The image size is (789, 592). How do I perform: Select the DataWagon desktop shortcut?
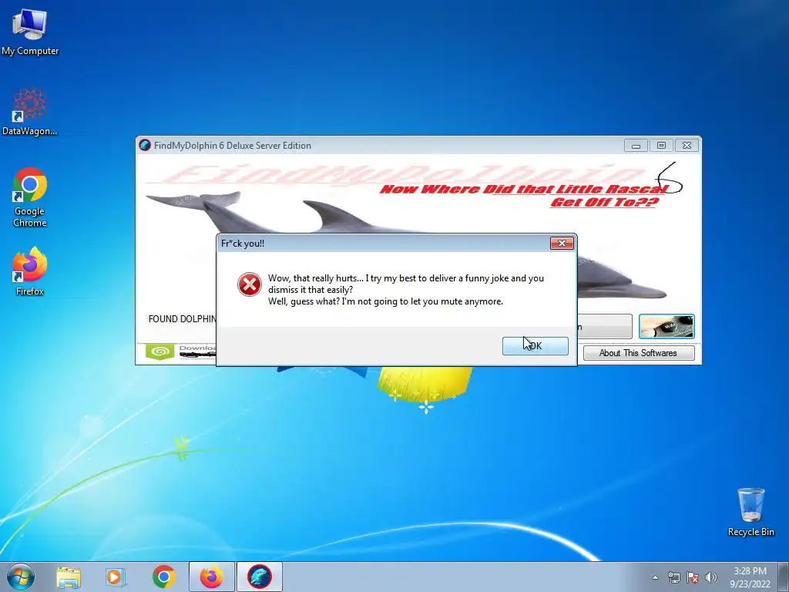point(30,112)
